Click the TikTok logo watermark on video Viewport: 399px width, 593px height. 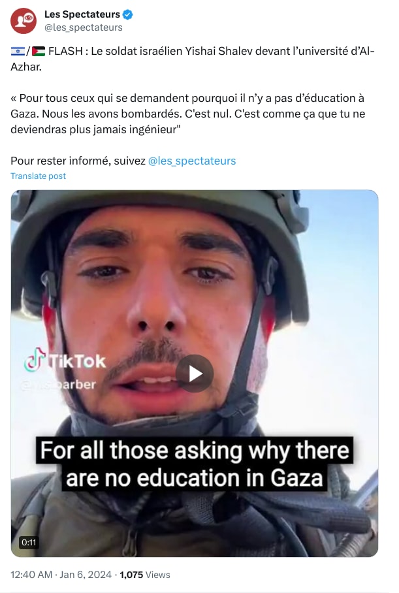(x=65, y=361)
